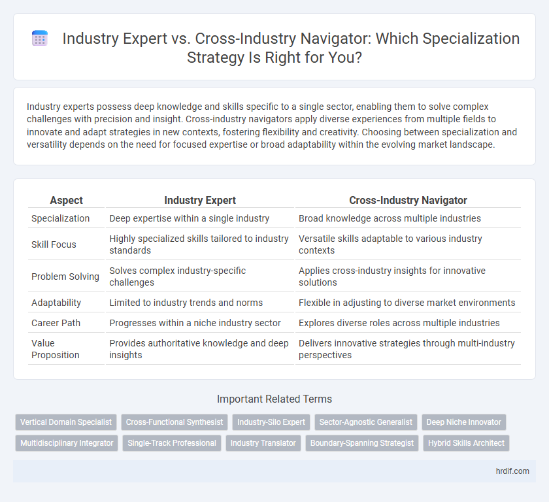
Task: Click 'Provides authoritative knowledge' cell
Action: coord(200,349)
